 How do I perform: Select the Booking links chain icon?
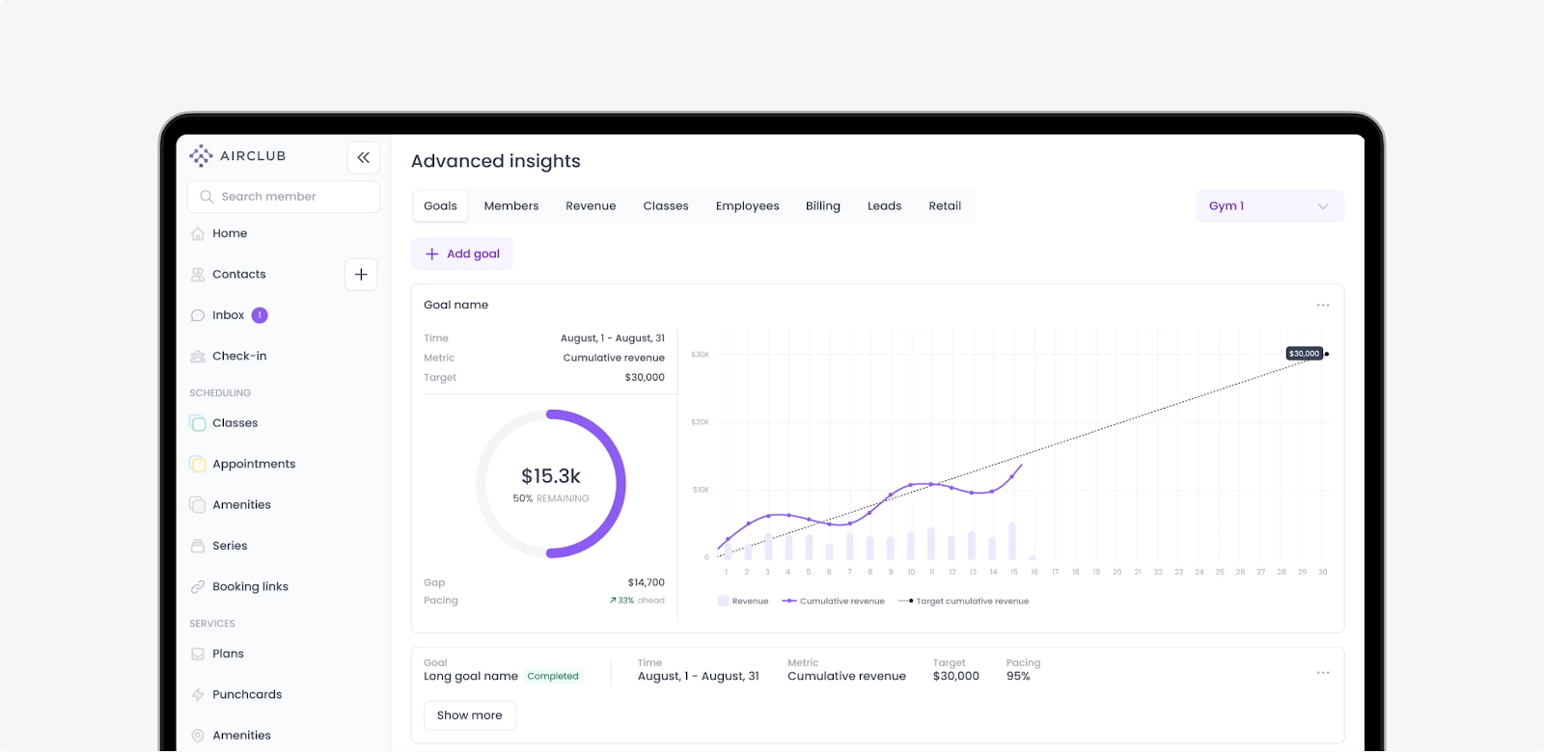(198, 586)
